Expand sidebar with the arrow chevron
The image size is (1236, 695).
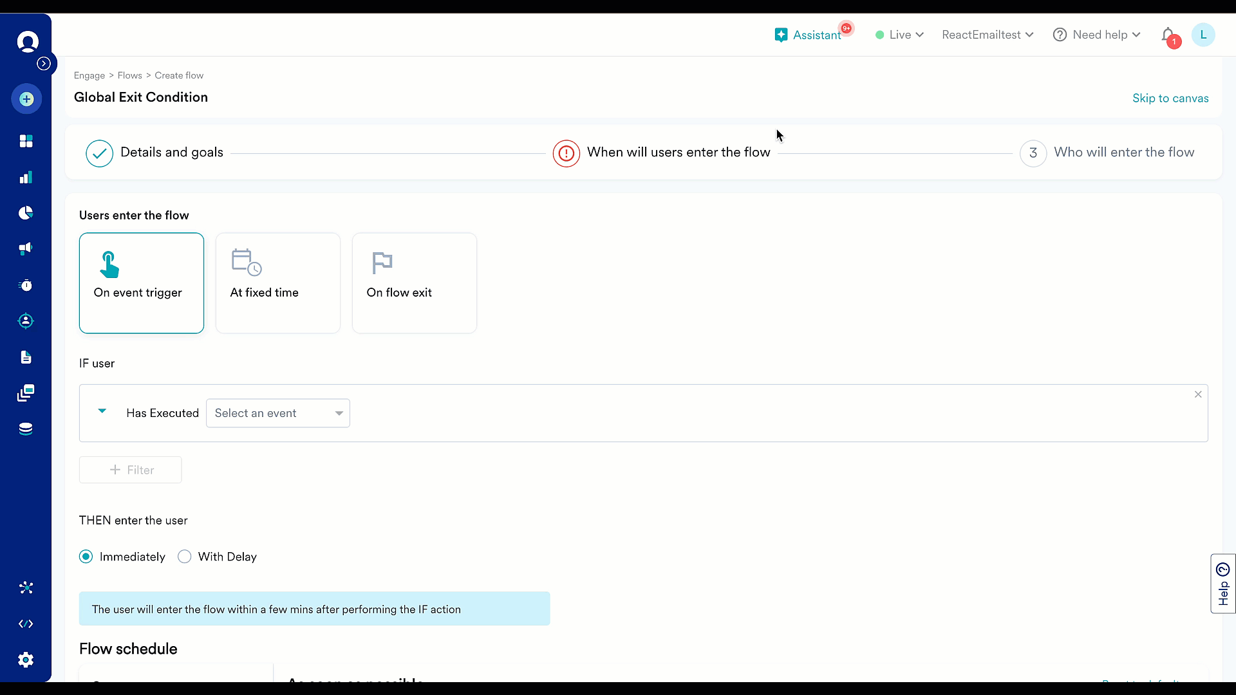click(44, 63)
